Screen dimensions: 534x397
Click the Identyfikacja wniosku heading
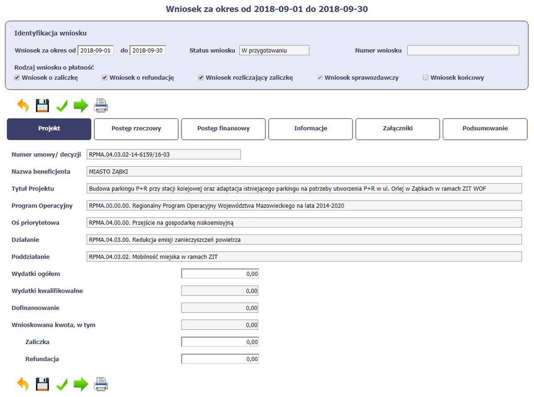(x=51, y=33)
